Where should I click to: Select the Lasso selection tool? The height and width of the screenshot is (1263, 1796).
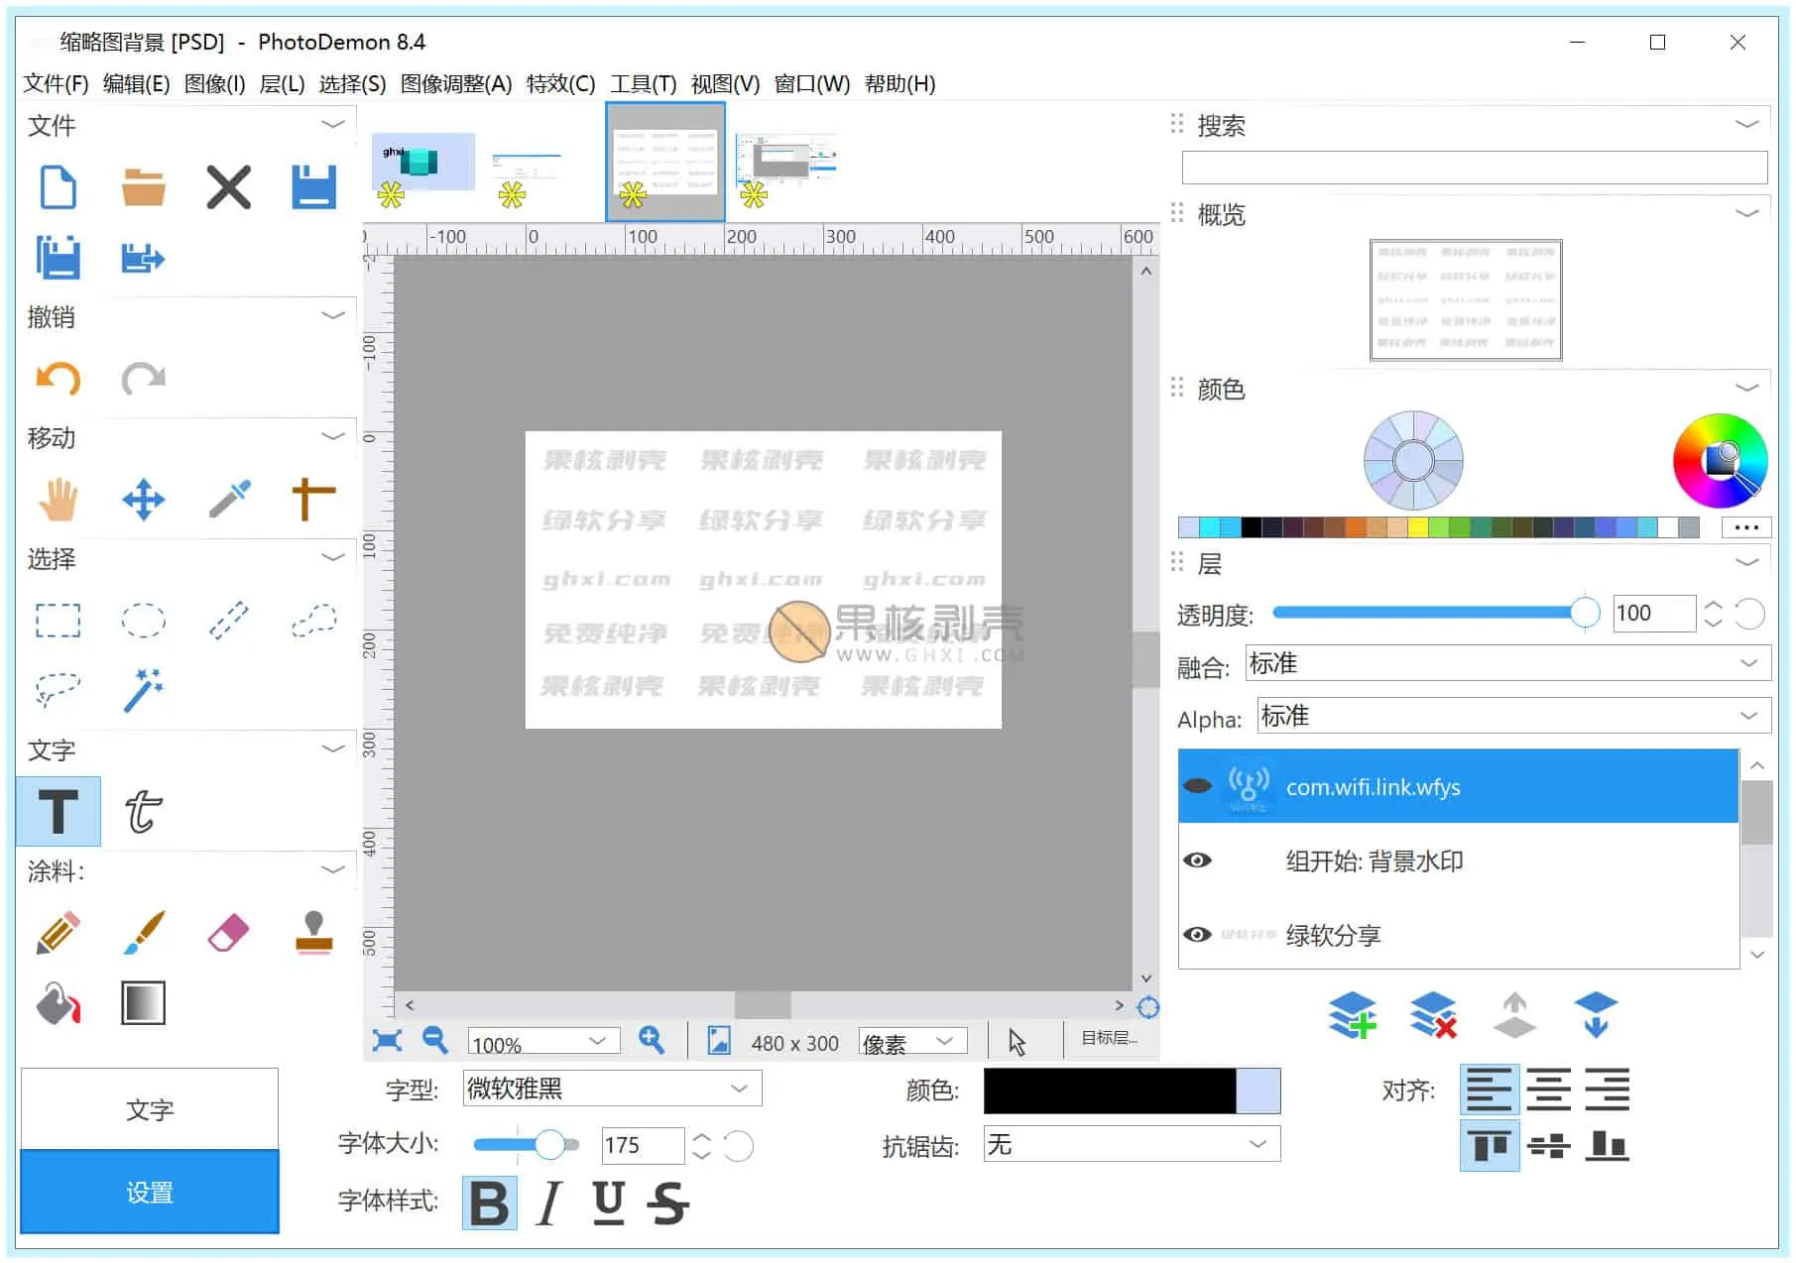(58, 690)
